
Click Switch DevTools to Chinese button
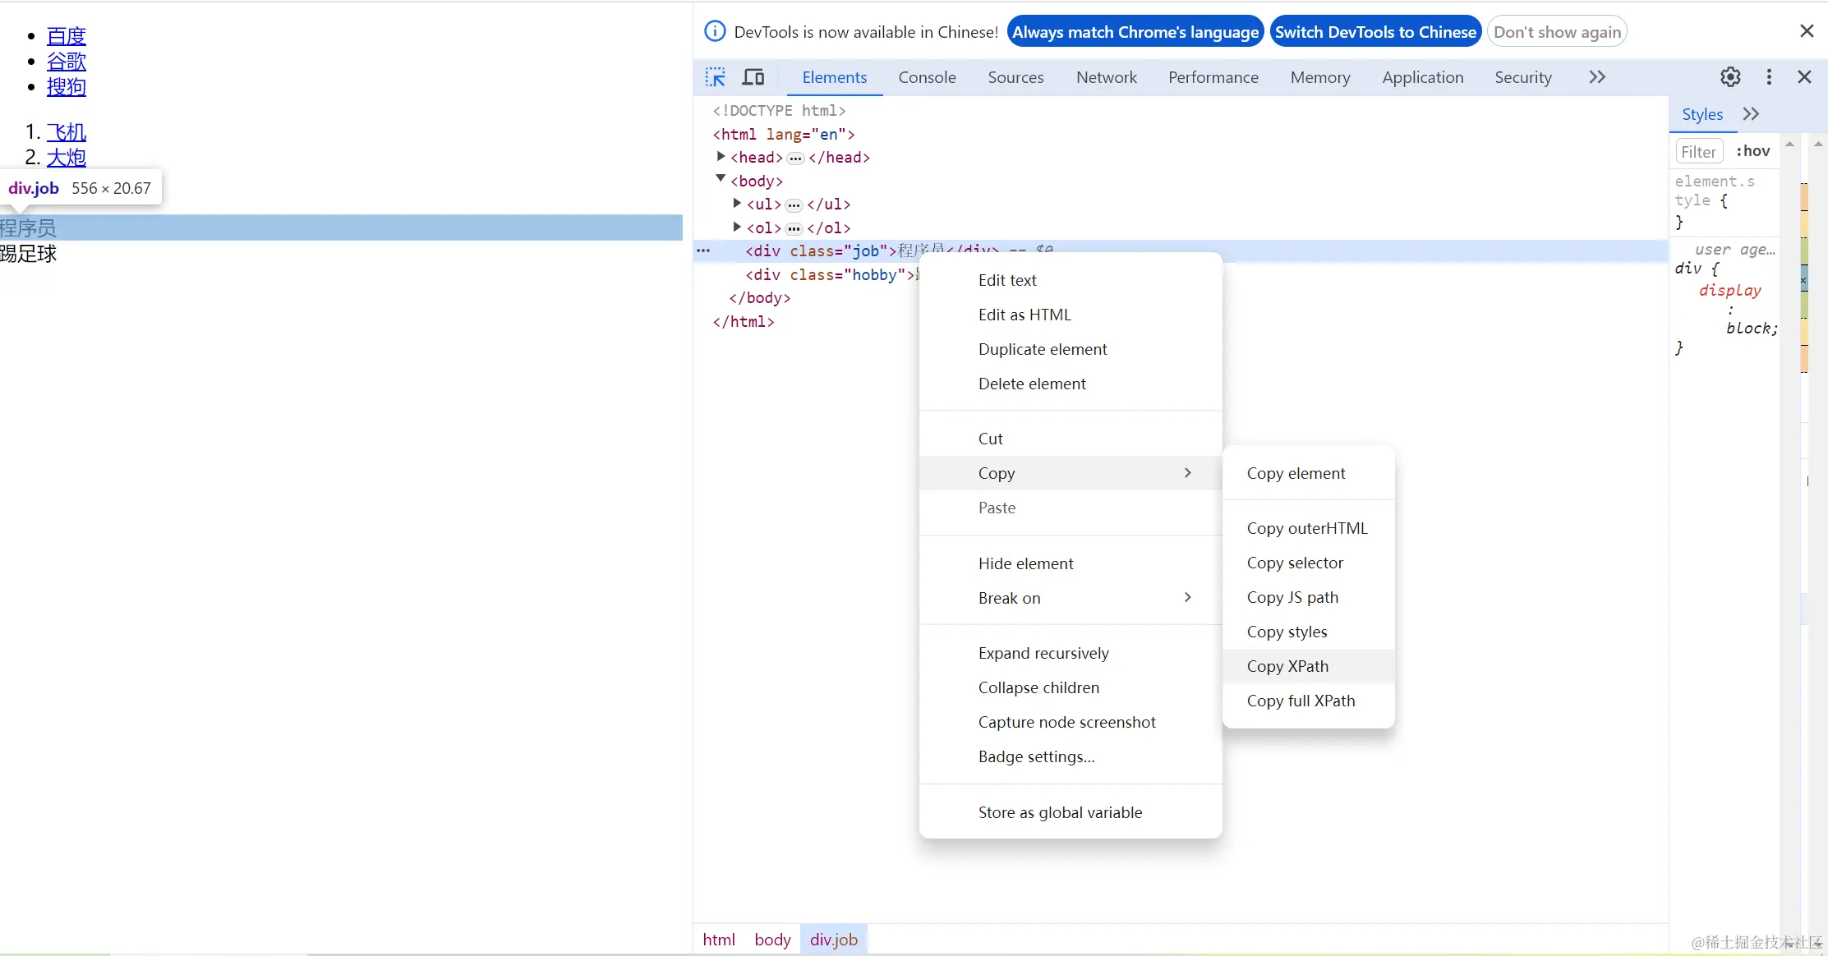coord(1375,32)
